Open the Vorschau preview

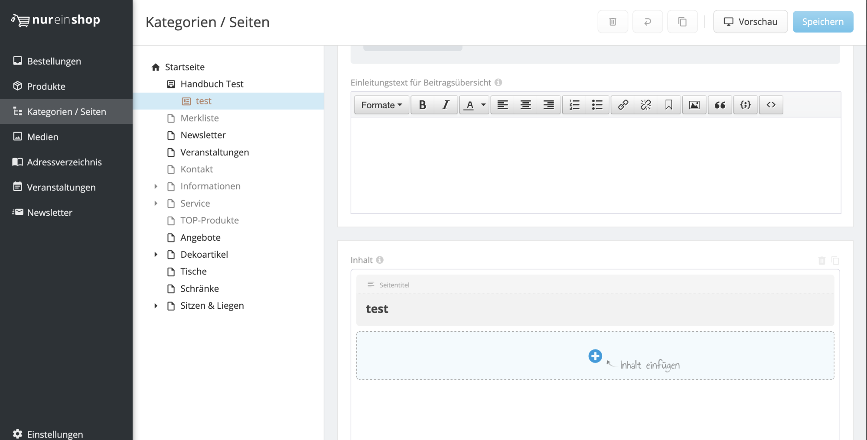tap(750, 22)
